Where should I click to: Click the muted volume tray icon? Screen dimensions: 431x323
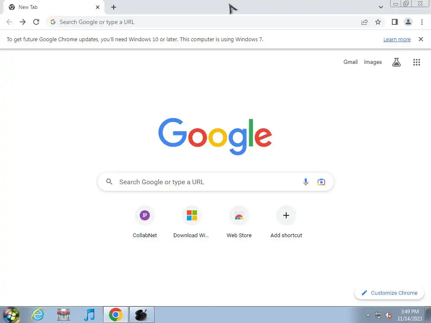coord(388,315)
